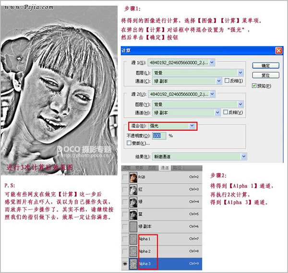Select the 绿 副本 channel name

145,226
